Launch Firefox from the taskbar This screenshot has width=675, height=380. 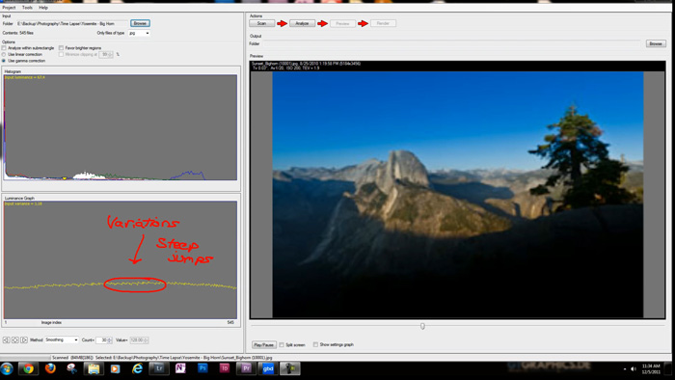pyautogui.click(x=50, y=368)
